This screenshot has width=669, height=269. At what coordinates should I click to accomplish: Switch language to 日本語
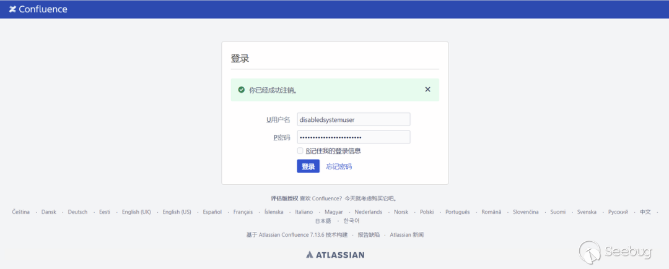point(323,221)
